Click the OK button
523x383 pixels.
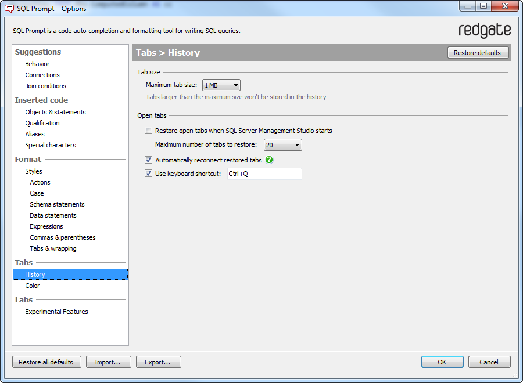point(442,362)
